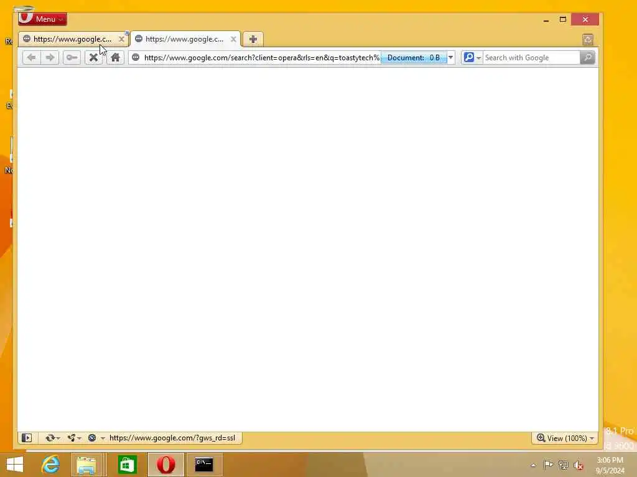Click the Search with Google field
This screenshot has height=477, width=637.
point(531,58)
